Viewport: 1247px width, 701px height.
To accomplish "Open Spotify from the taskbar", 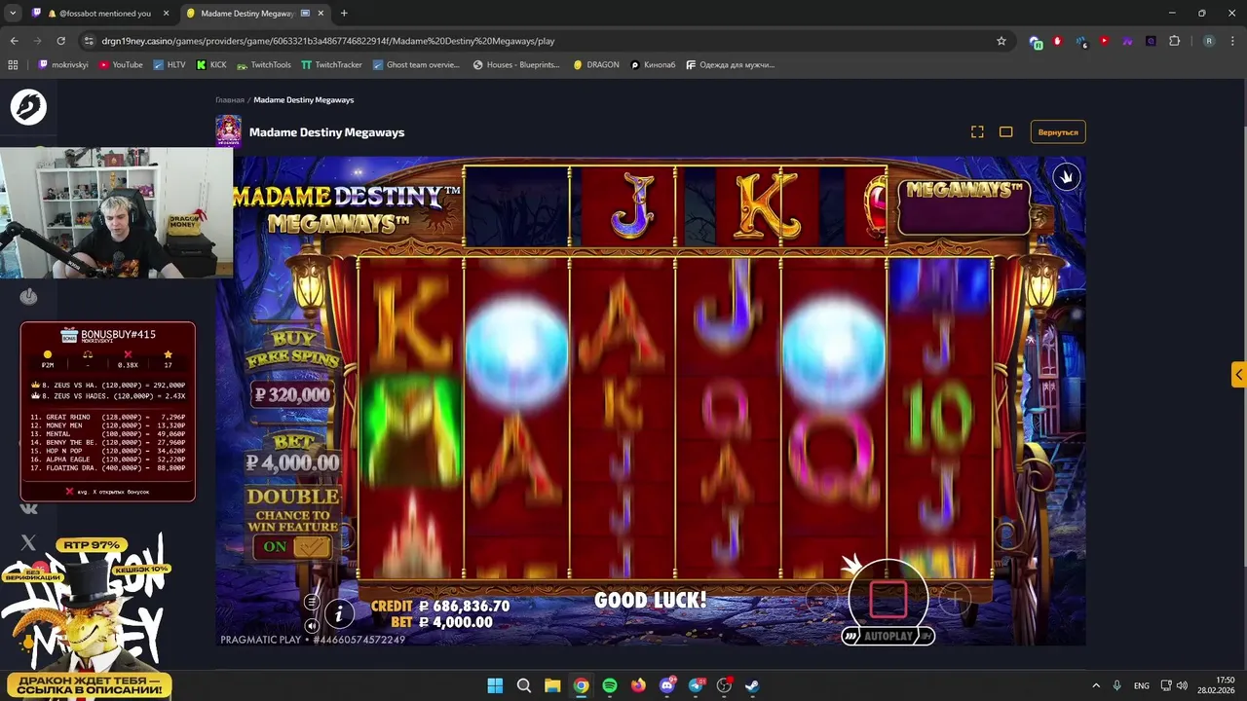I will pos(610,685).
